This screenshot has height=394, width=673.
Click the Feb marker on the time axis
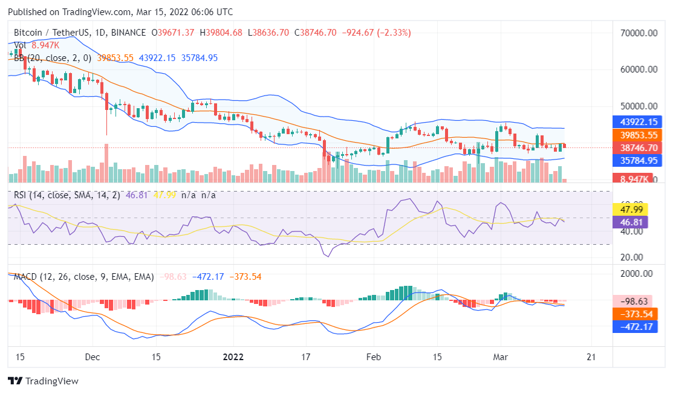374,357
